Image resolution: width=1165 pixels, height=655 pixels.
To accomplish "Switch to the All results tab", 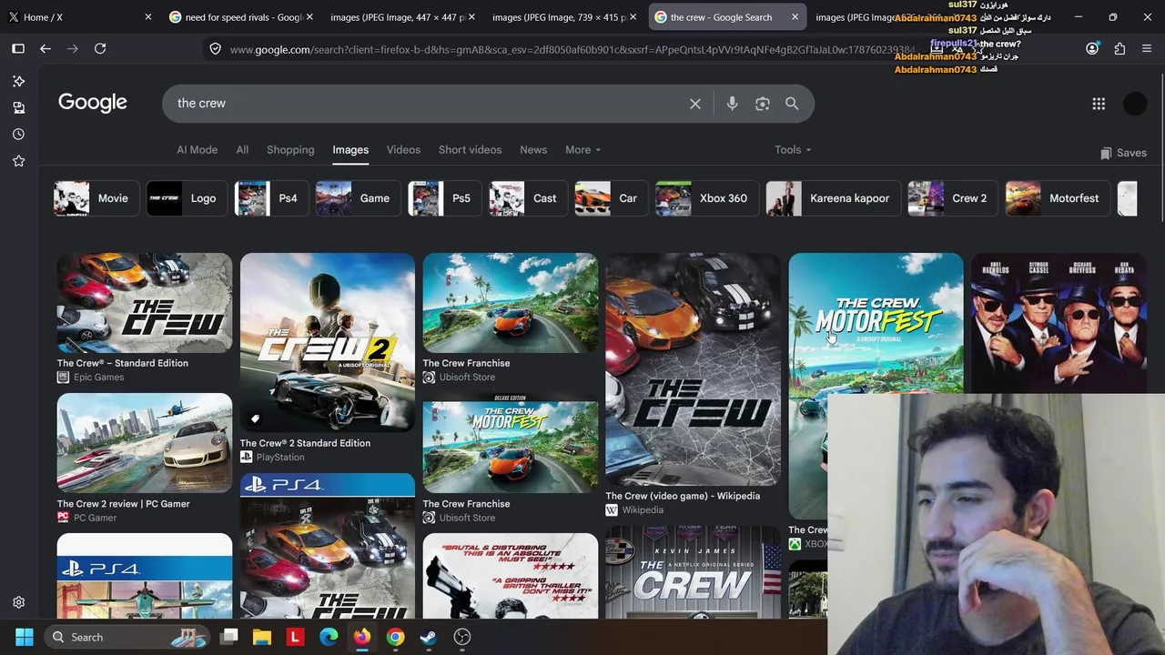I will (x=242, y=150).
